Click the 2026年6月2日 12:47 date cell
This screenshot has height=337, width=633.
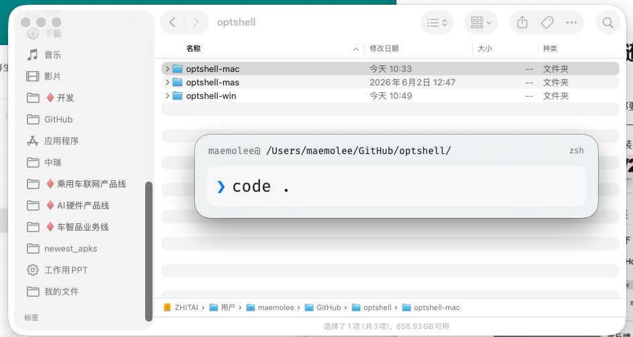click(x=413, y=83)
